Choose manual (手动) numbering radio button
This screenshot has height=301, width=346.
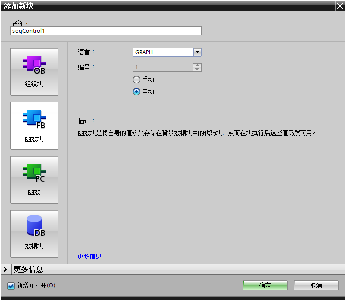point(136,80)
